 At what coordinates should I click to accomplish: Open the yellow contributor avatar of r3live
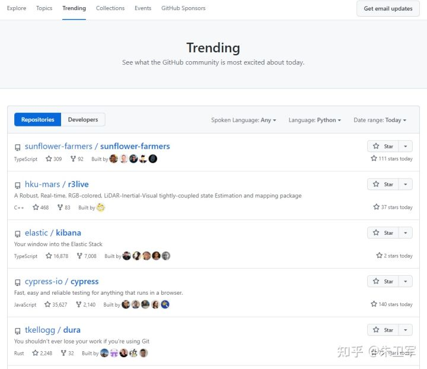click(x=101, y=207)
